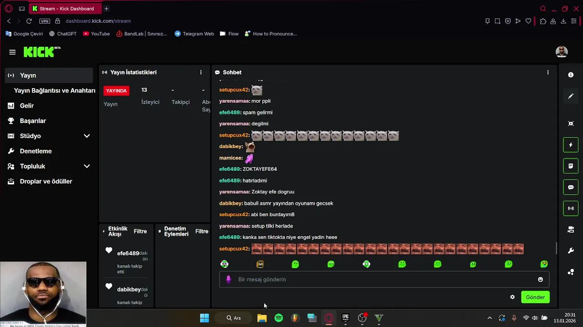Viewport: 583px width, 327px height.
Task: Click the heart bookmark icon in browser toolbar
Action: point(528,21)
